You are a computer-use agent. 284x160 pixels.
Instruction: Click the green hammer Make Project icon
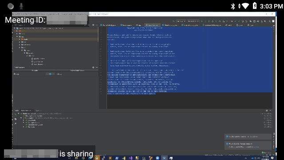174,21
